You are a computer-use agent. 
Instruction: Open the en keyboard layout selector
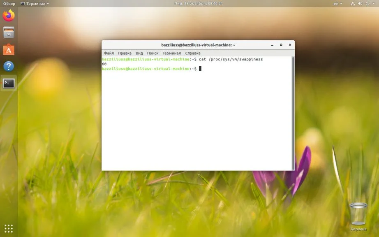pyautogui.click(x=338, y=4)
